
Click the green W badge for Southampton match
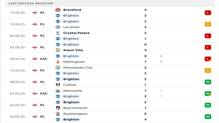208,117
